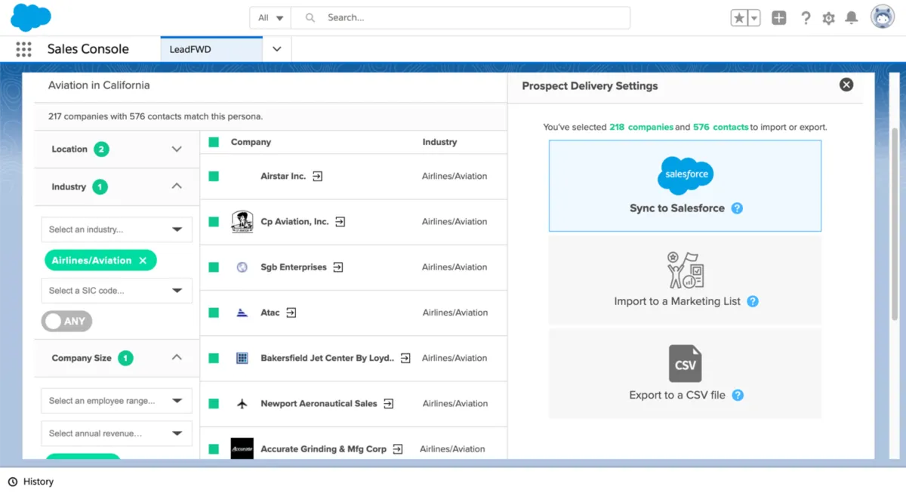Click the Atac company logo
The width and height of the screenshot is (906, 493).
click(x=242, y=313)
